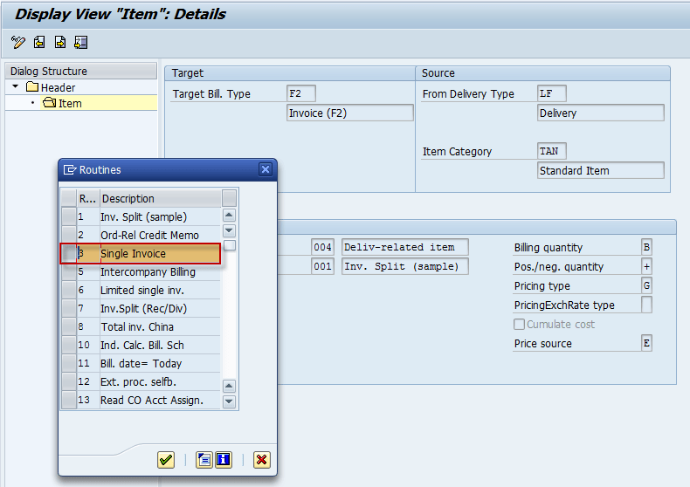This screenshot has width=690, height=487.
Task: Click the page-up arrow near list bottom
Action: click(229, 386)
